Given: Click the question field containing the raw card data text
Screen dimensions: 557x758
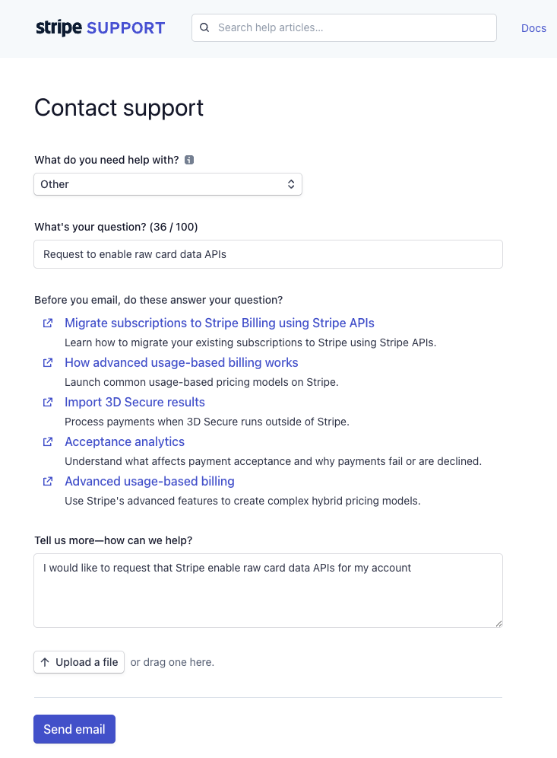Looking at the screenshot, I should tap(267, 253).
